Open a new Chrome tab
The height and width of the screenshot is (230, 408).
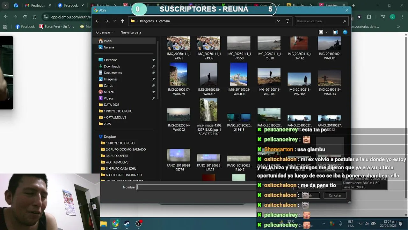pyautogui.click(x=354, y=5)
